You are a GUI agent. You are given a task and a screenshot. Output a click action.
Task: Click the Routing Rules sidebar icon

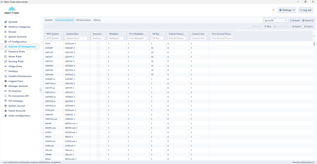coord(5,61)
